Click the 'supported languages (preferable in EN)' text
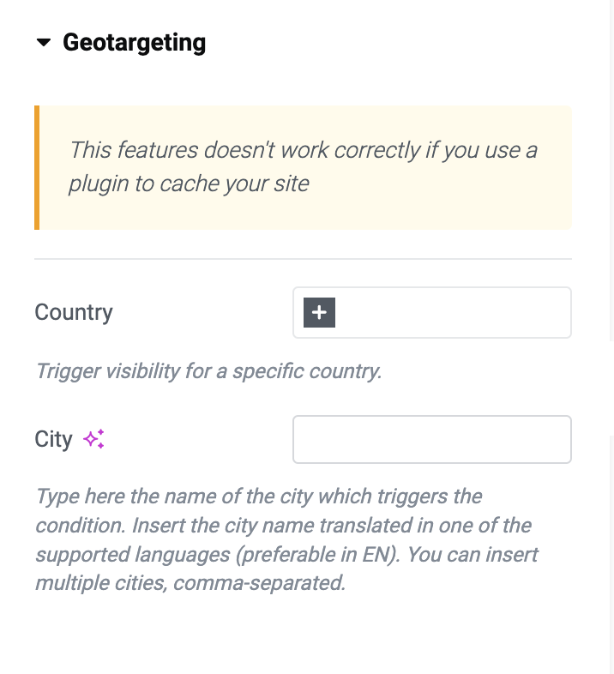The width and height of the screenshot is (614, 674). click(x=218, y=555)
